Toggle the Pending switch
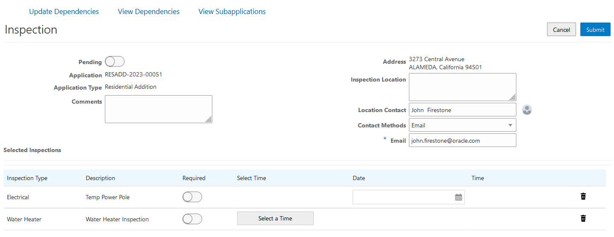Viewport: 614px width, 237px height. pos(115,62)
